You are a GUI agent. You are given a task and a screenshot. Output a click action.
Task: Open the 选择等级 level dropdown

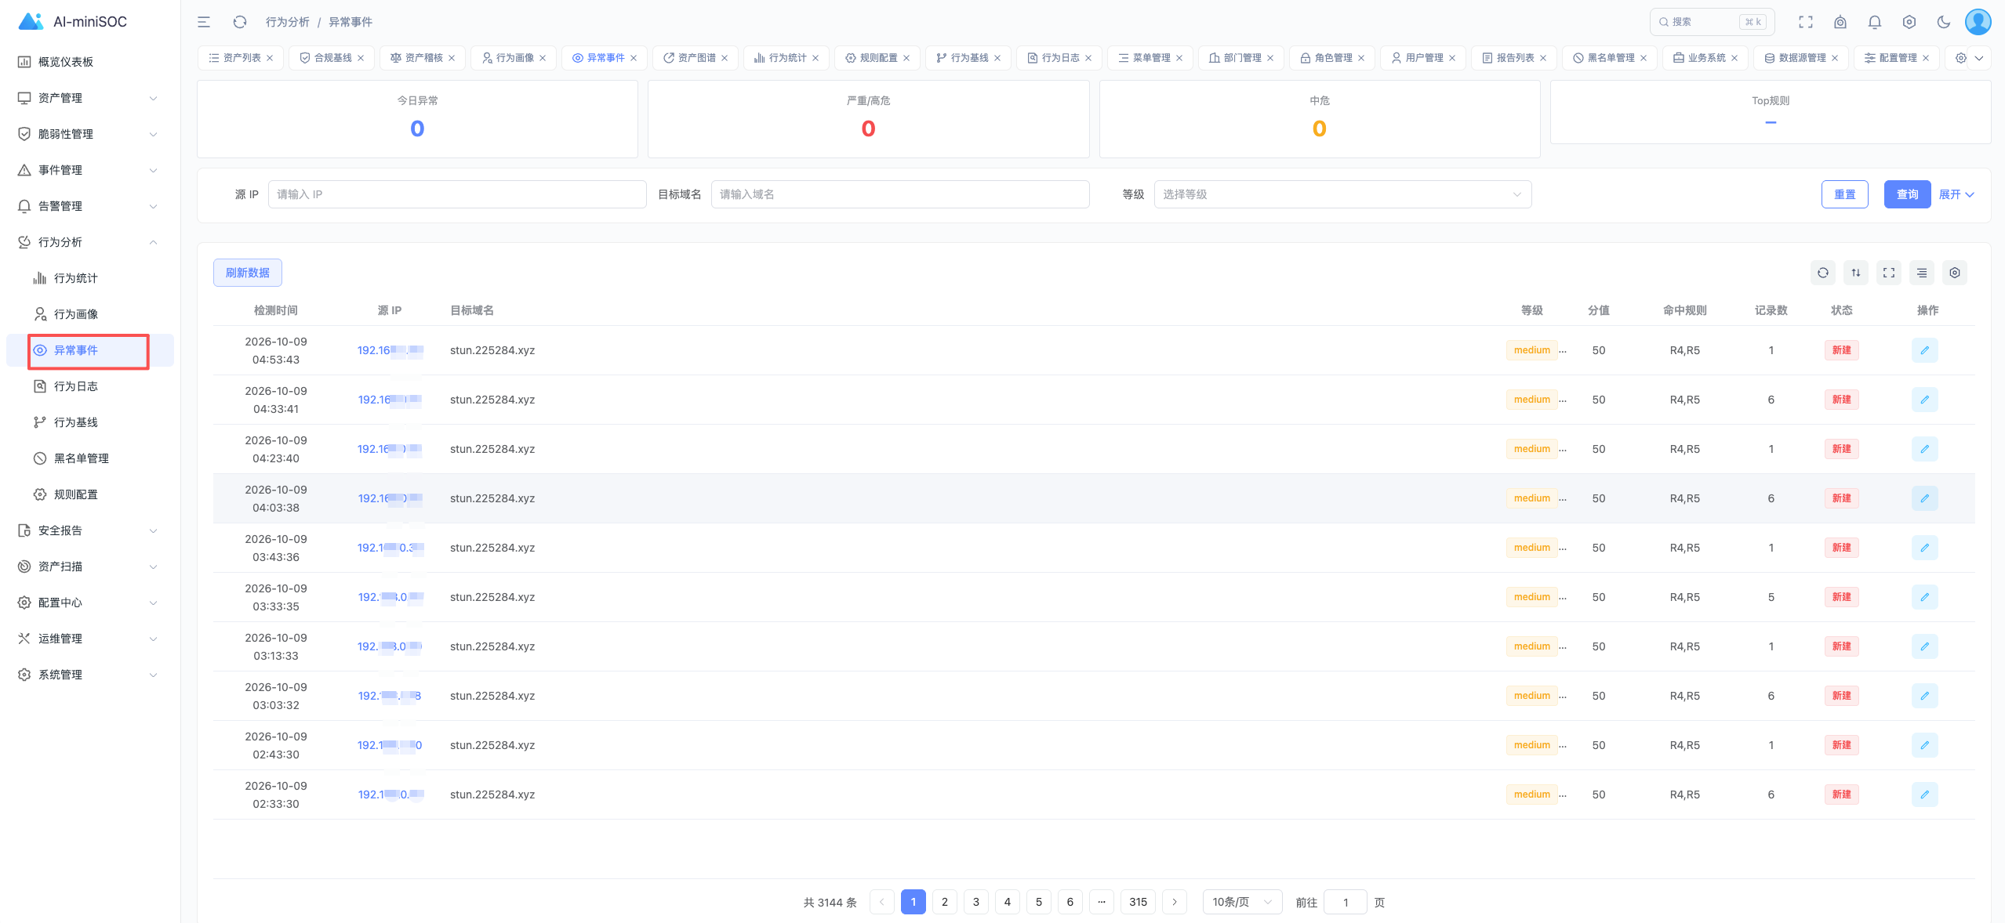[x=1342, y=194]
